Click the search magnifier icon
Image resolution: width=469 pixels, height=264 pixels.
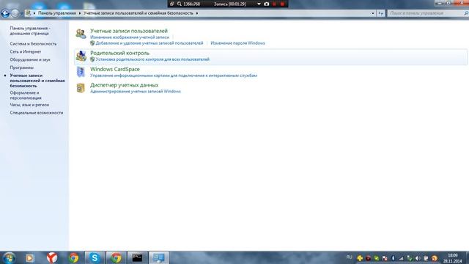tap(466, 13)
